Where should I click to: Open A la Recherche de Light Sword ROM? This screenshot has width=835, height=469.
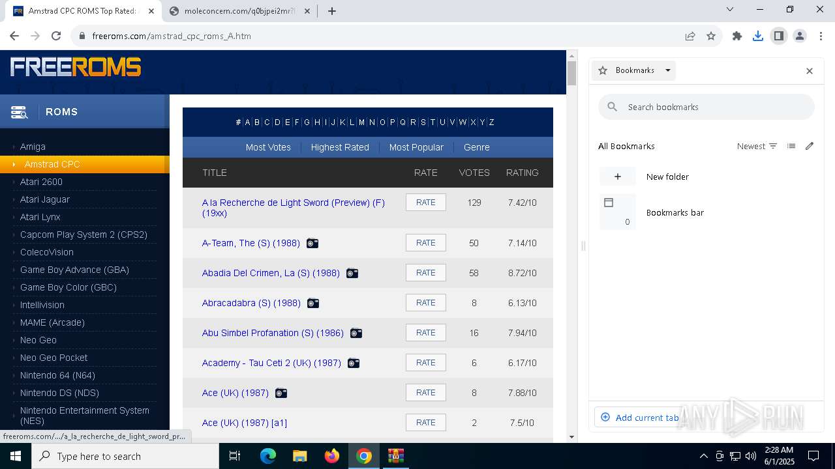[x=294, y=208]
